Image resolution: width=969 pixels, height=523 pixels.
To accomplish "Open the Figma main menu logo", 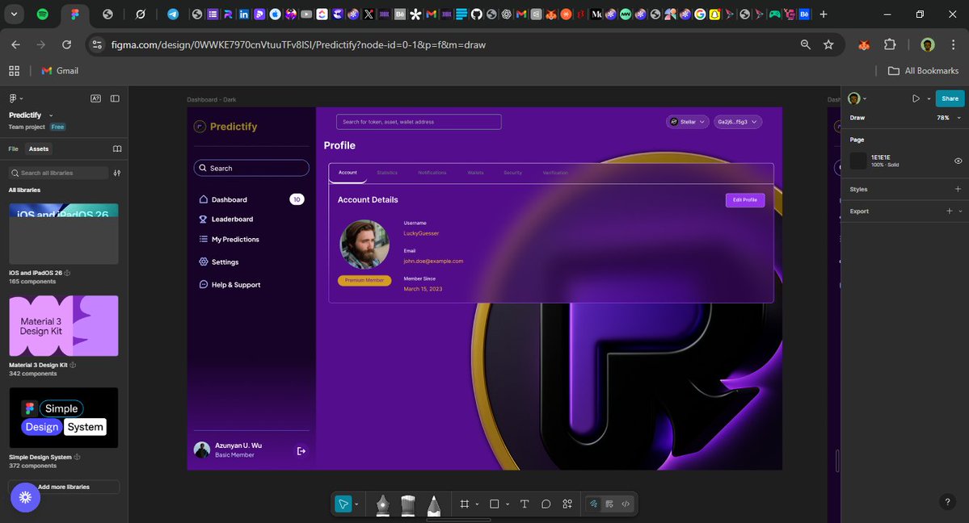I will [x=13, y=98].
